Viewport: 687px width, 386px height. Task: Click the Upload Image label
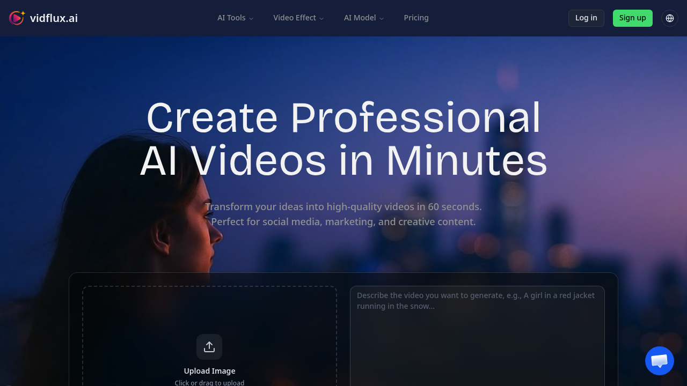click(209, 370)
